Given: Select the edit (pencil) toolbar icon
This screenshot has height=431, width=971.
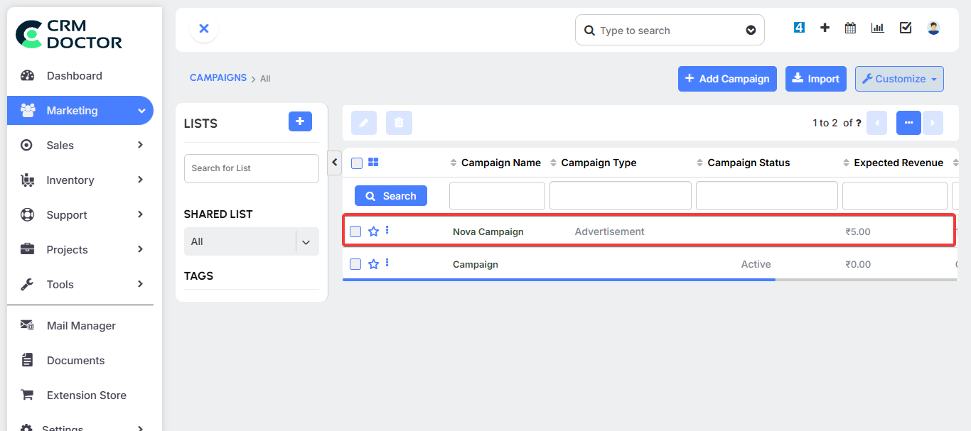Looking at the screenshot, I should (x=363, y=122).
